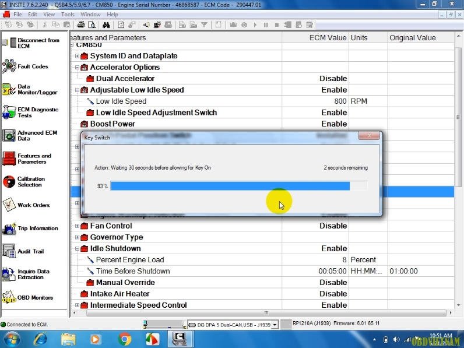Click the Refresh document toolbar icon
Screen dimensions: 464x348
(x=121, y=25)
